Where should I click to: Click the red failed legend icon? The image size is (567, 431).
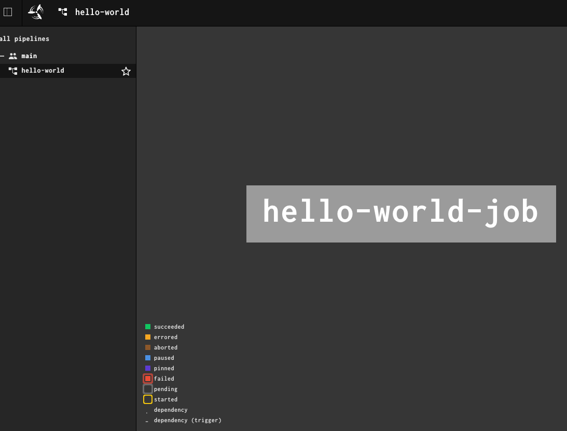click(x=148, y=379)
